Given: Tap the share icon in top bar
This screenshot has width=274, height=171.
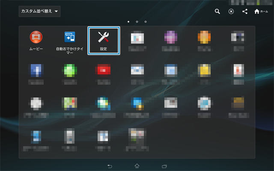Looking at the screenshot, I should pos(245,12).
